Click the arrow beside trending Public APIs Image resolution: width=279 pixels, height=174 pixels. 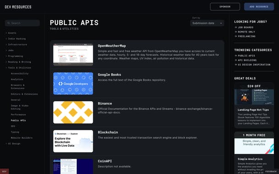point(236,55)
